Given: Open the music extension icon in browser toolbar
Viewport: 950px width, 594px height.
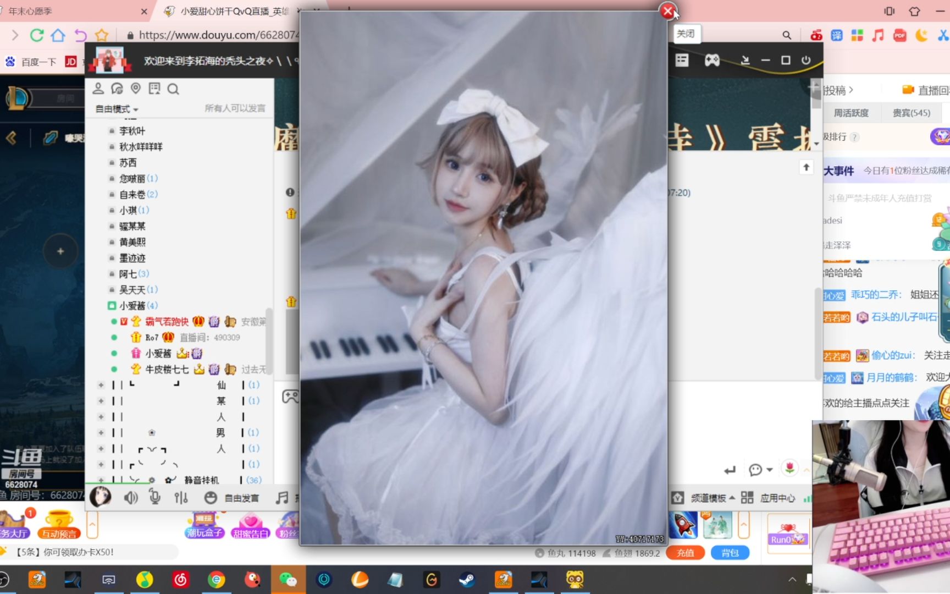Looking at the screenshot, I should tap(878, 35).
